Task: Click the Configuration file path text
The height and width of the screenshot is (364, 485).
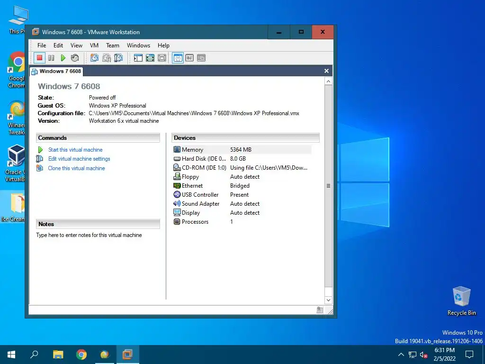Action: point(194,113)
